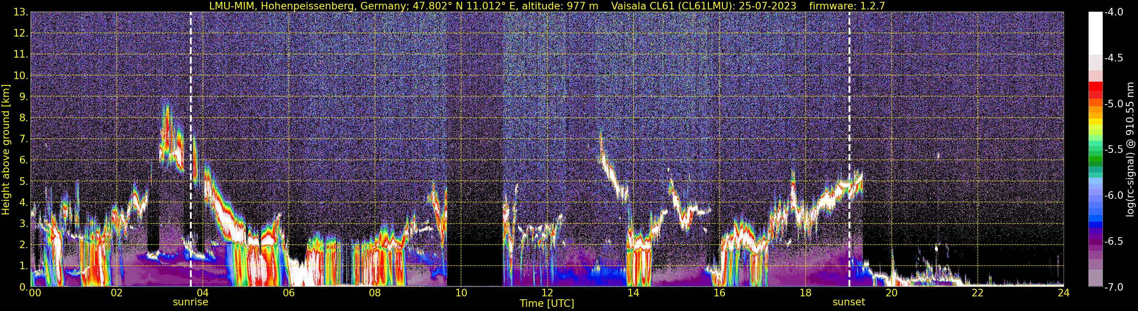
Task: Click the '02' time tick label
Action: point(116,293)
